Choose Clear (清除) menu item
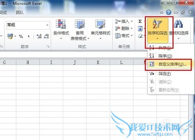Image resolution: width=195 pixels, height=140 pixels. pyautogui.click(x=170, y=82)
